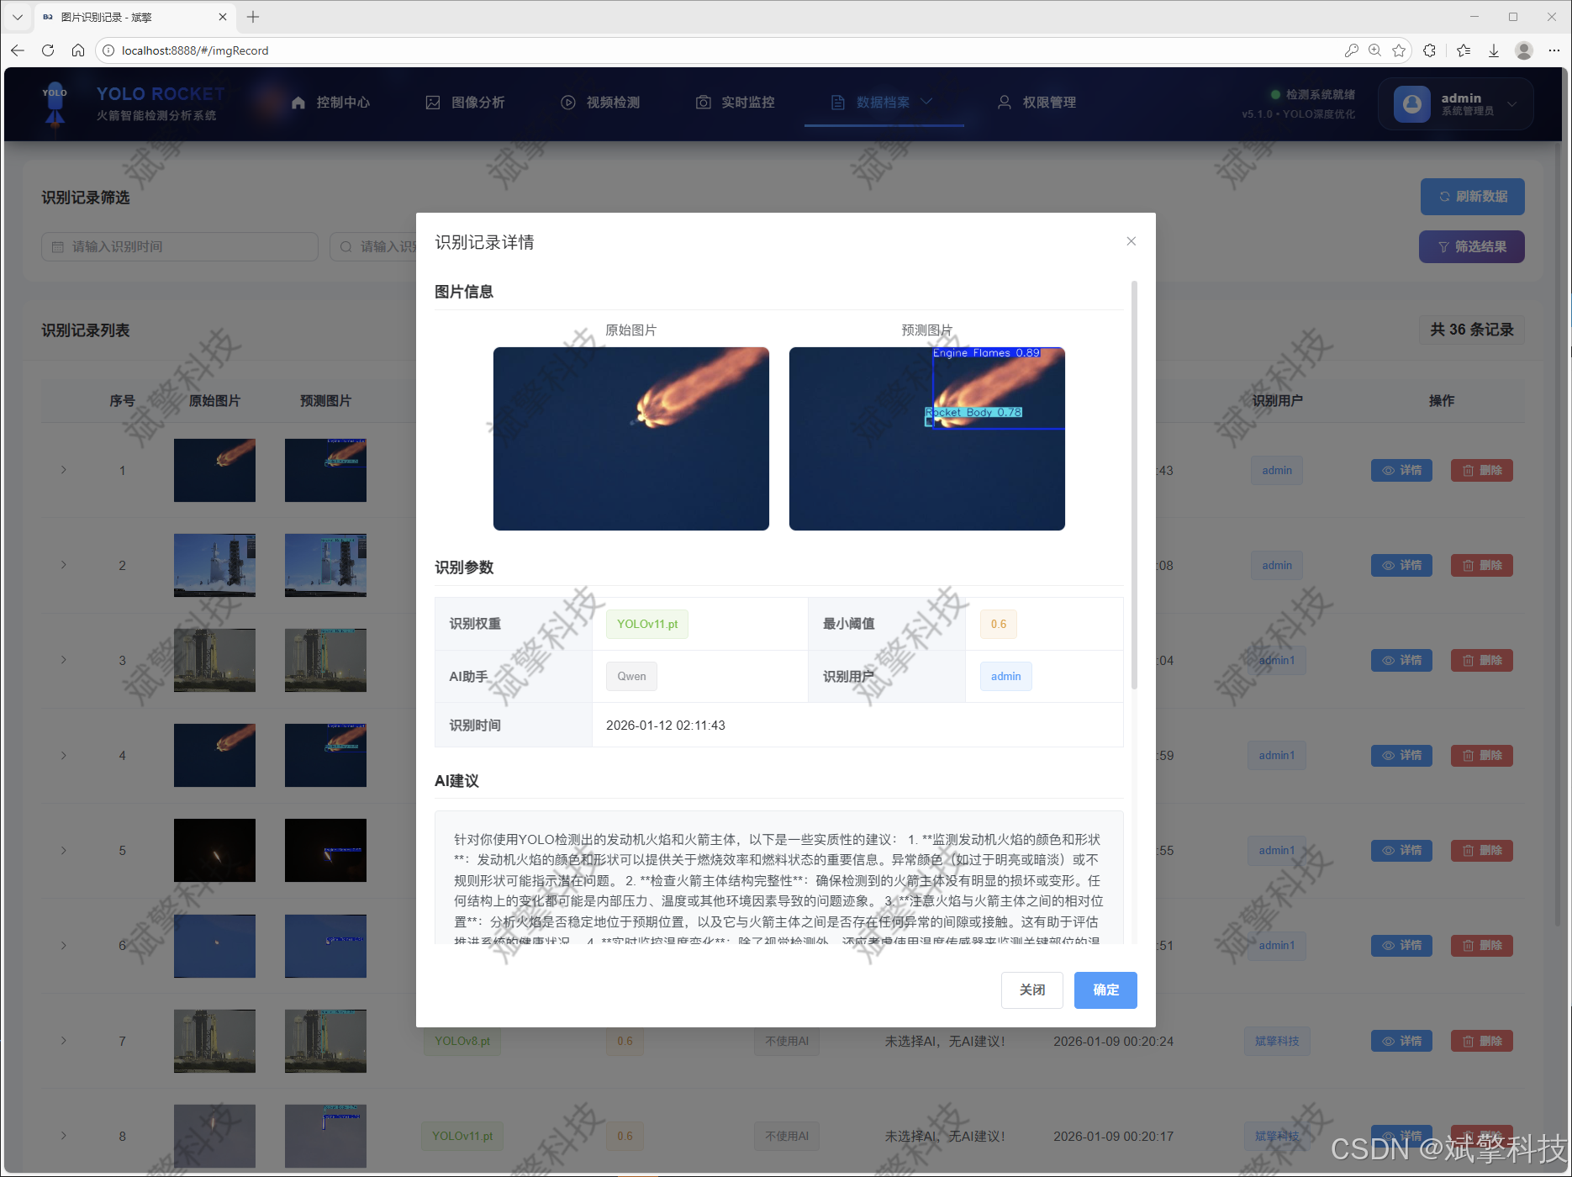The height and width of the screenshot is (1177, 1572).
Task: Click the YOLOv8.pt tag in row 7
Action: [x=462, y=1041]
